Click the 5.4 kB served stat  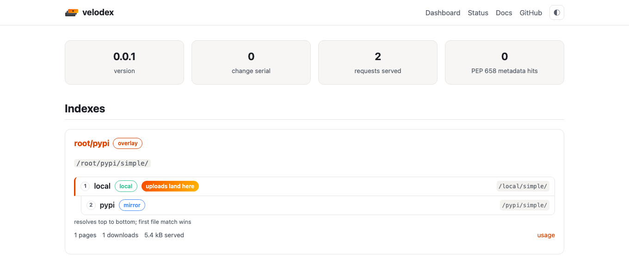pyautogui.click(x=164, y=235)
